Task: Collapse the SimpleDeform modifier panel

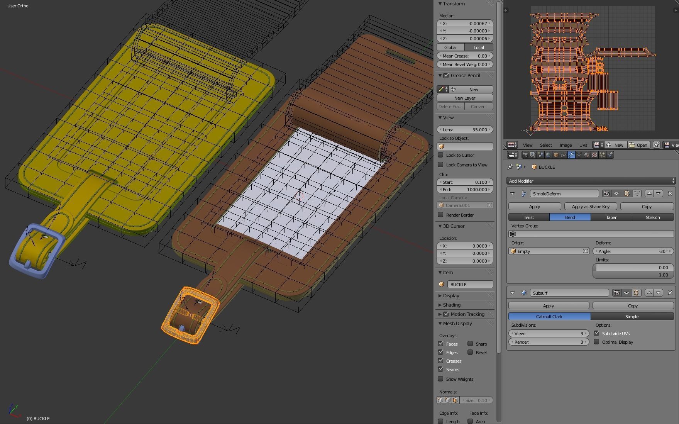Action: coord(513,193)
